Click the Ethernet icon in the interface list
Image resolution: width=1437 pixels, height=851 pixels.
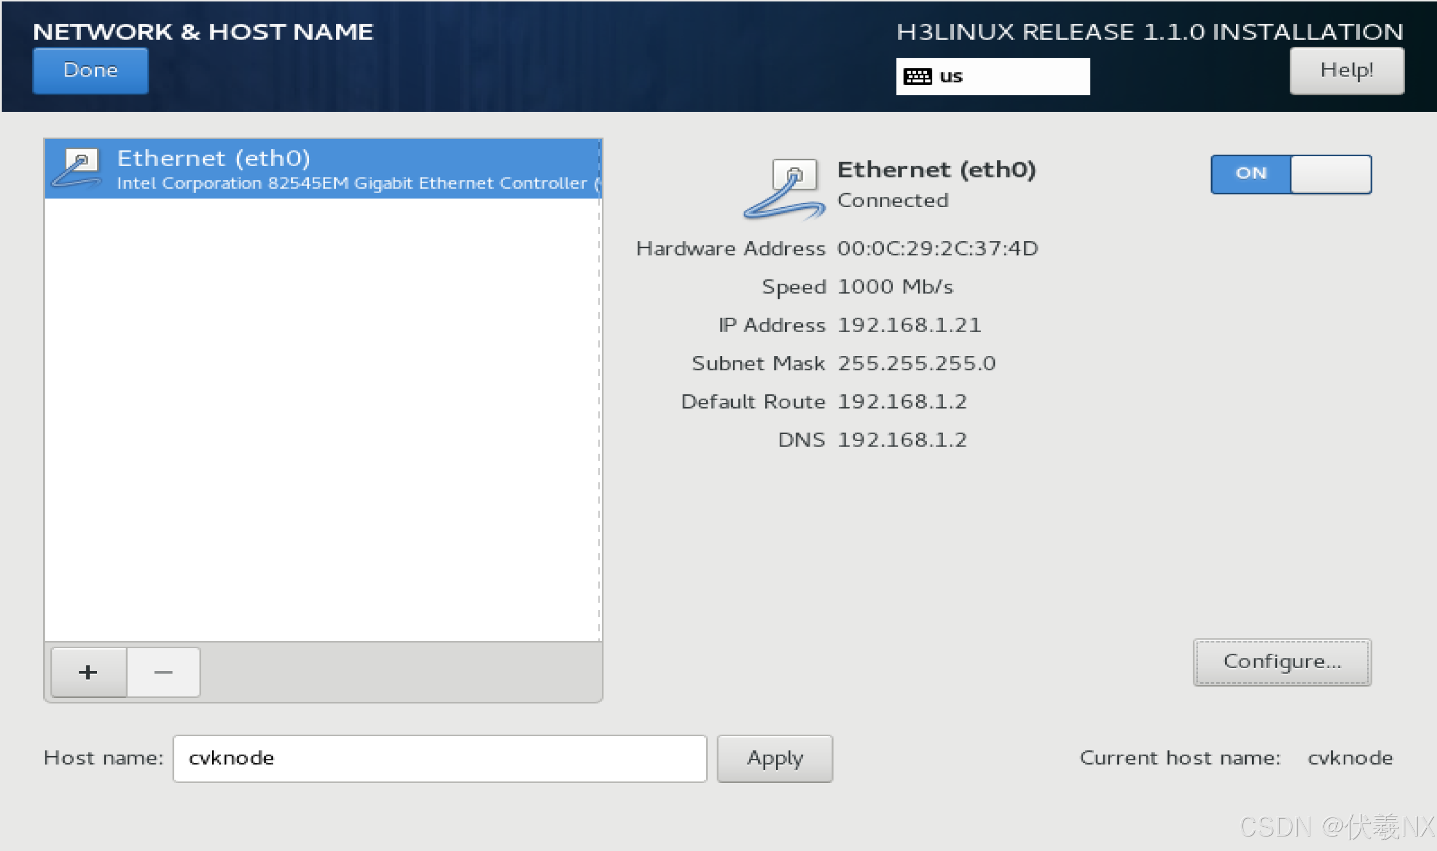click(x=78, y=169)
